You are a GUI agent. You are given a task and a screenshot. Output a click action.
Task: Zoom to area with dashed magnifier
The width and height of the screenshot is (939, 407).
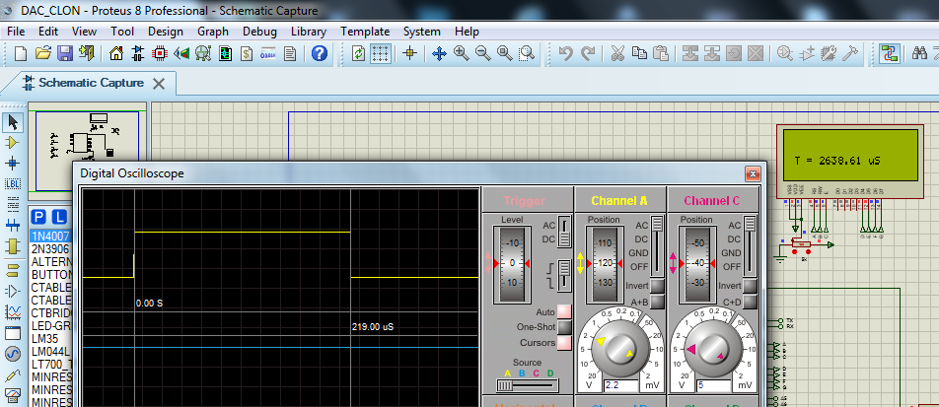point(527,54)
